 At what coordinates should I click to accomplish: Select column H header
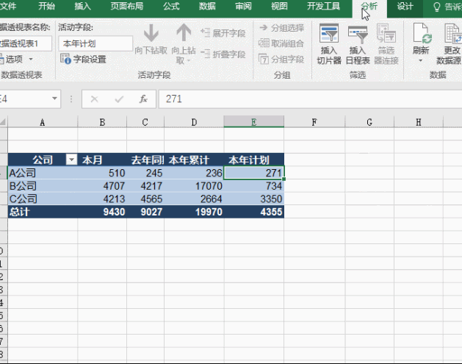(419, 122)
